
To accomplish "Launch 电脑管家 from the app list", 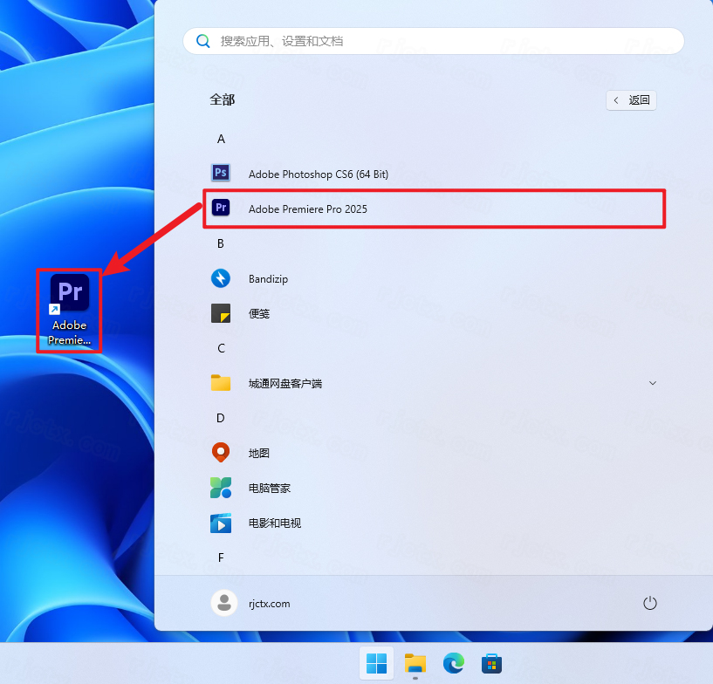I will [x=221, y=488].
